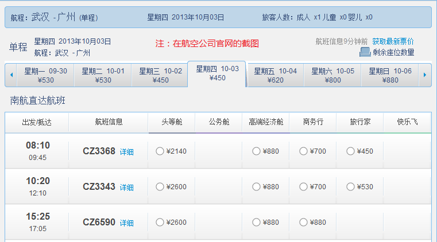Click the seat icon beside 剩余座位数量
This screenshot has width=437, height=242.
pos(365,52)
